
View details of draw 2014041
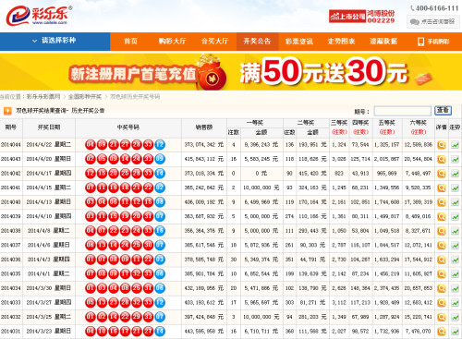pyautogui.click(x=442, y=188)
